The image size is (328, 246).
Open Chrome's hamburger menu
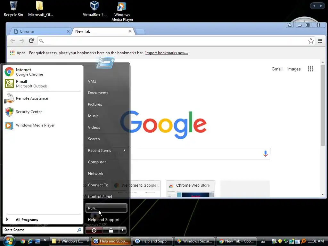click(320, 41)
